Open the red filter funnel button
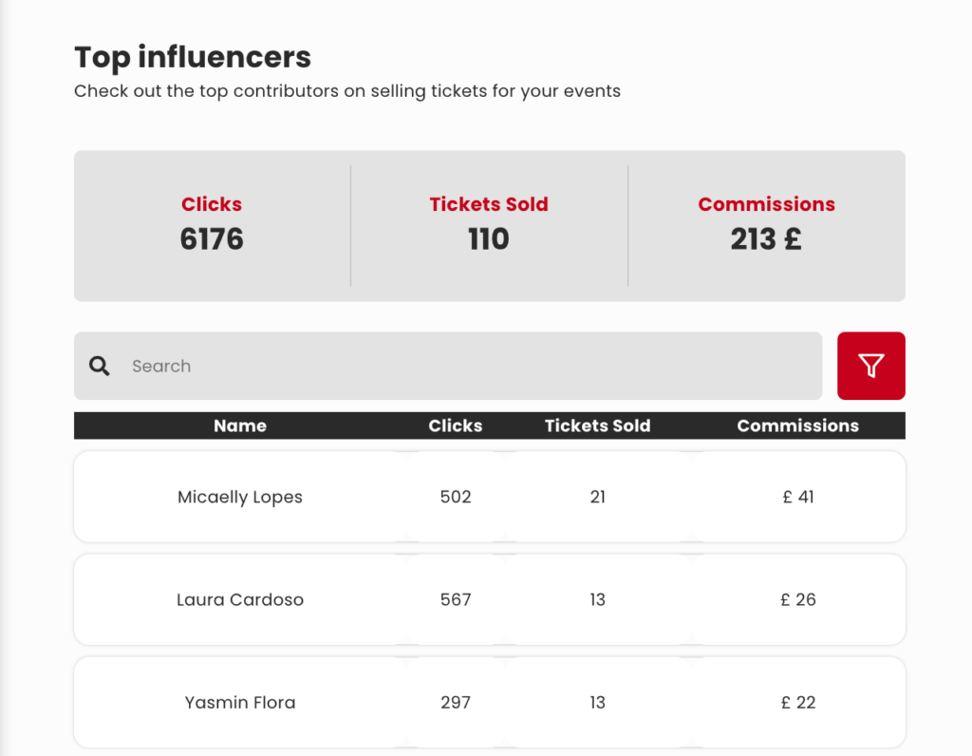 click(871, 366)
